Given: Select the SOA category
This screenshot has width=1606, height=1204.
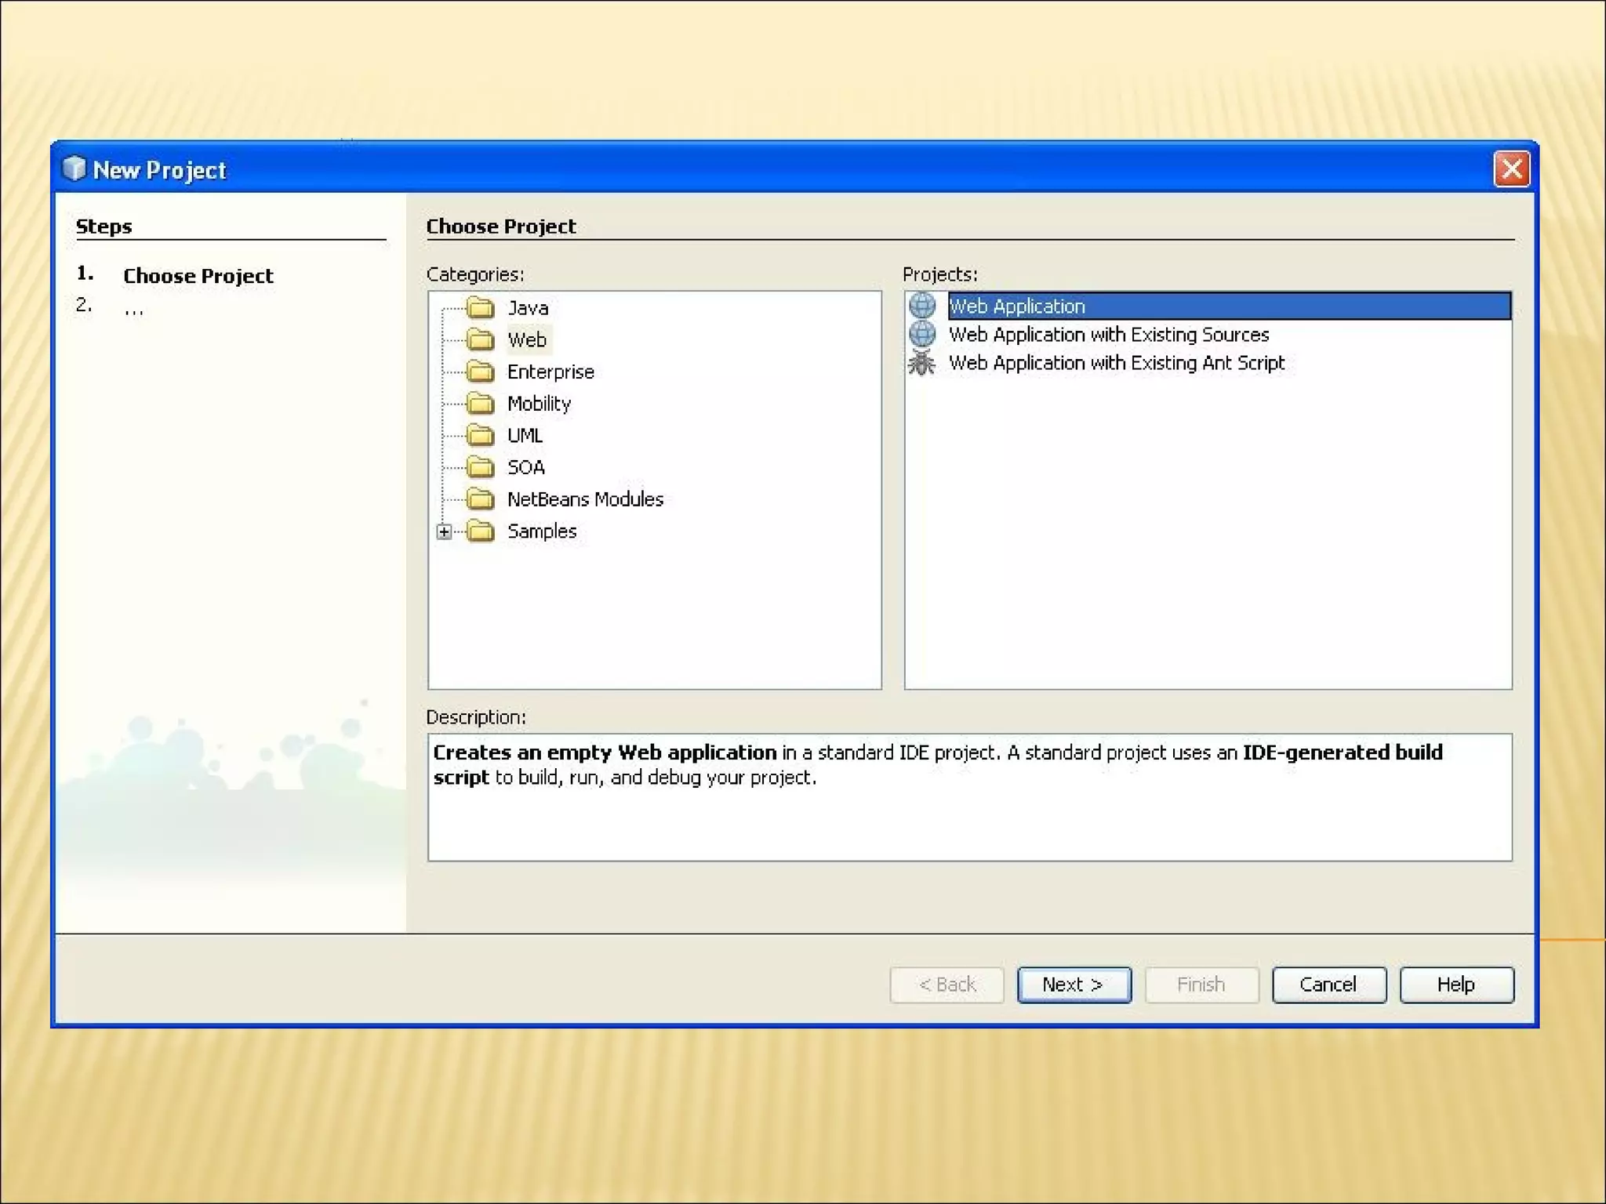Looking at the screenshot, I should [x=525, y=467].
